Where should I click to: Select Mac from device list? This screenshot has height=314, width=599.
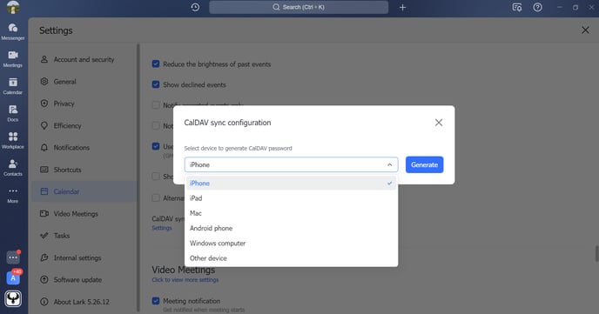[x=291, y=213]
